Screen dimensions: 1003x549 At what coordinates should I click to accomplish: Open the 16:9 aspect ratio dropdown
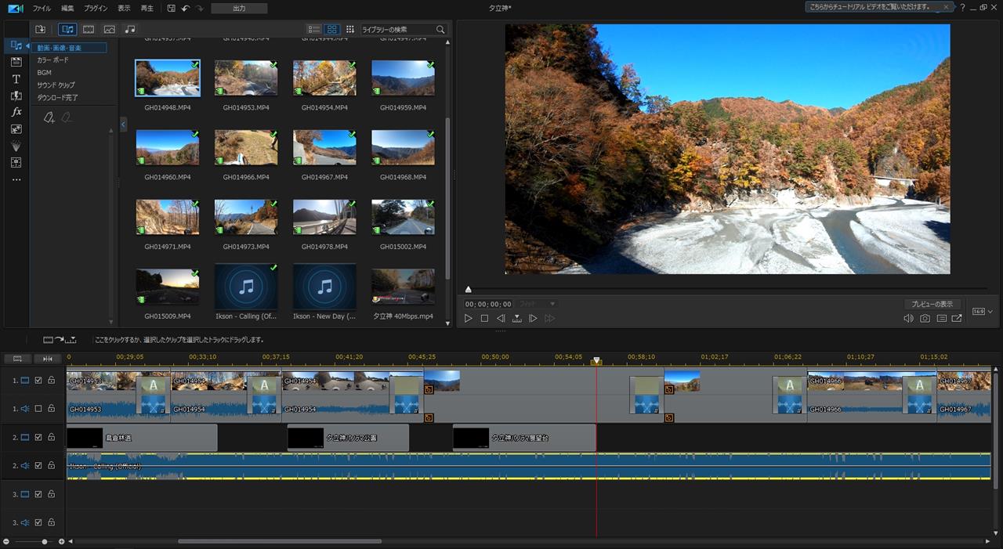point(983,311)
